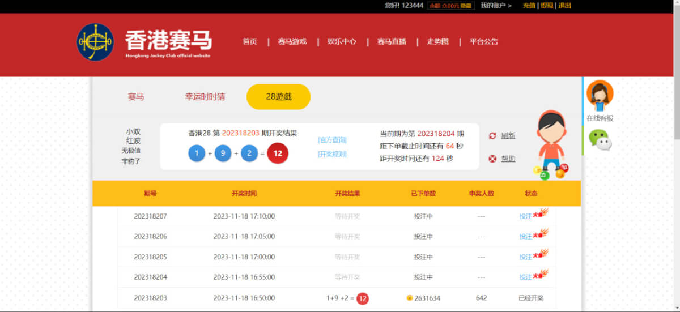The height and width of the screenshot is (312, 680).
Task: Click 退出 to log out
Action: (565, 6)
